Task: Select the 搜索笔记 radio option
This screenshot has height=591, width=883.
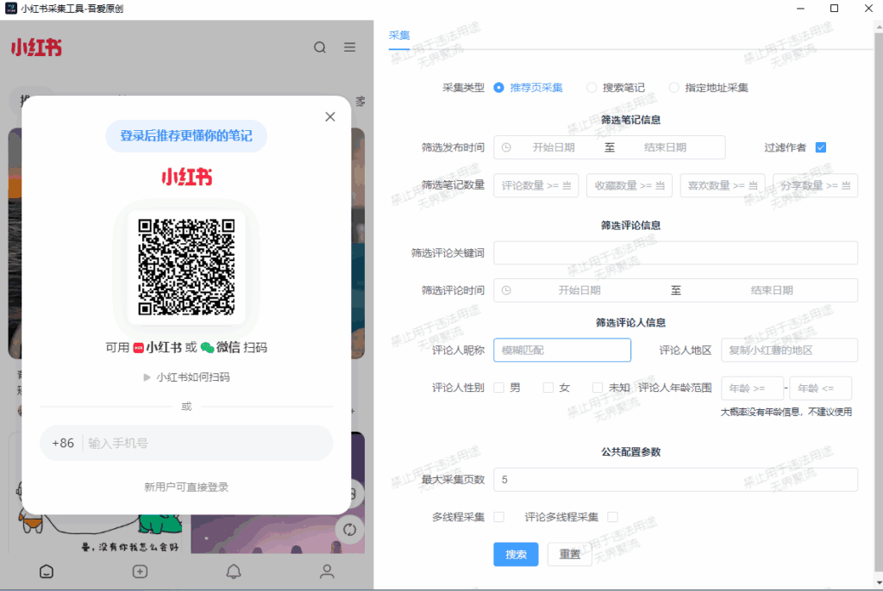Action: (592, 88)
